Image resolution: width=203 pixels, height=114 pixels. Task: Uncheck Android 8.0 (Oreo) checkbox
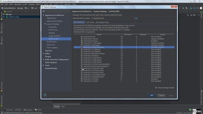(x=82, y=41)
